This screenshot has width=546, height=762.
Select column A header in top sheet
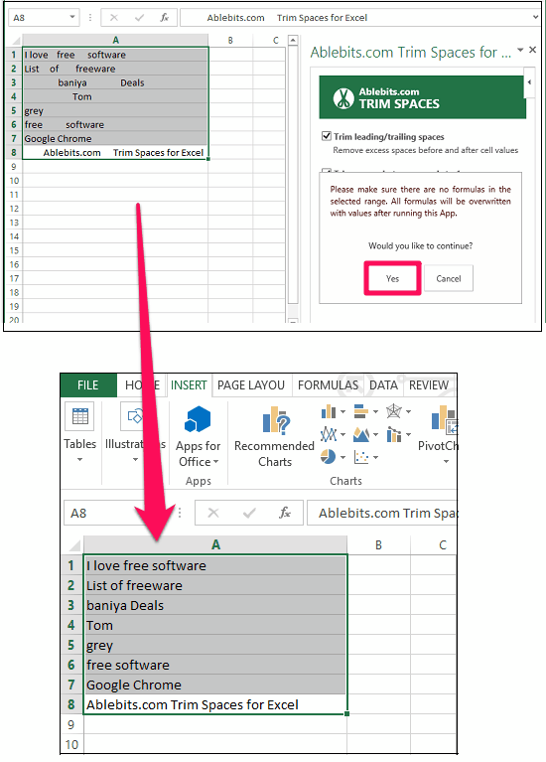click(115, 40)
